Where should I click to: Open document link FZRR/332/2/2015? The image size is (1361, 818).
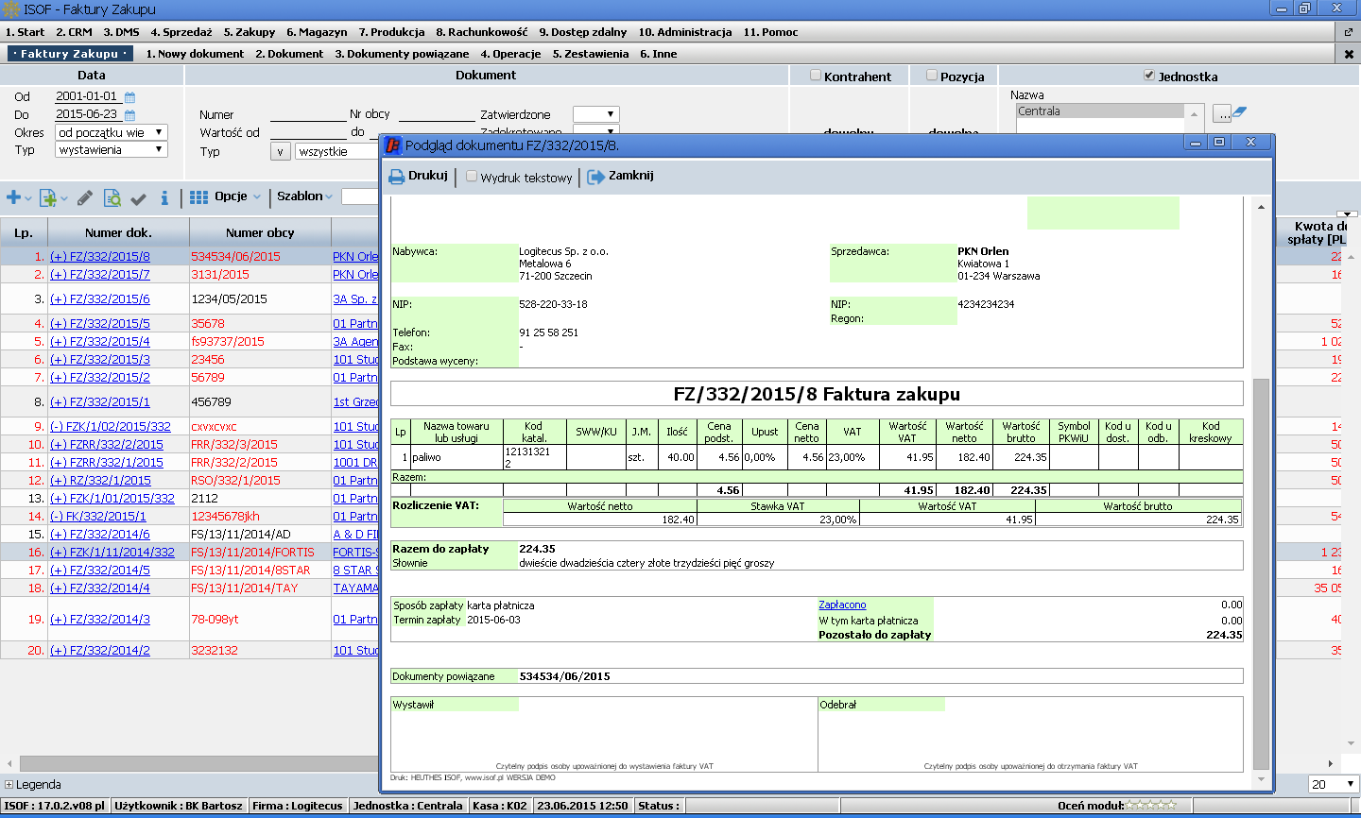click(107, 445)
